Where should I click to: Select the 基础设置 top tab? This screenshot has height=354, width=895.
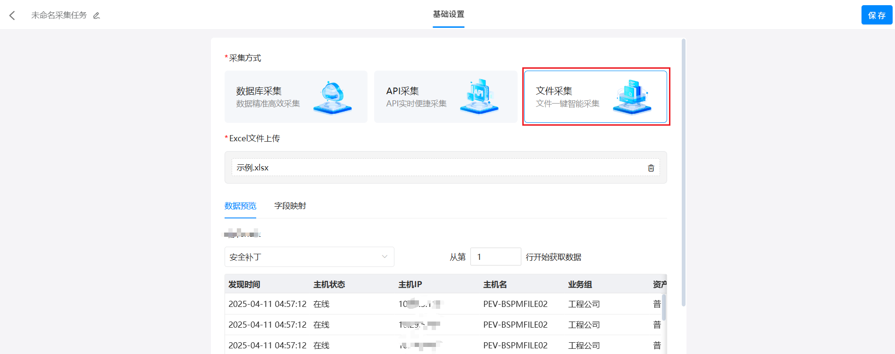448,15
